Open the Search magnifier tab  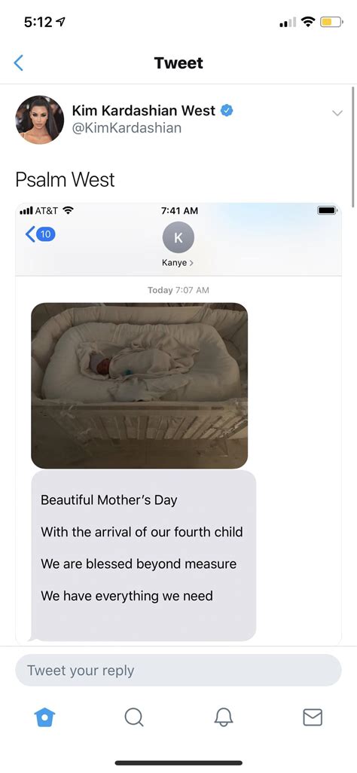click(x=133, y=717)
